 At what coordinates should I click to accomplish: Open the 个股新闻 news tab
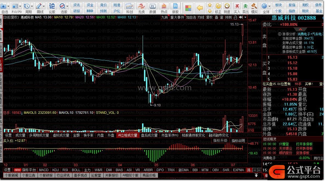(12, 176)
